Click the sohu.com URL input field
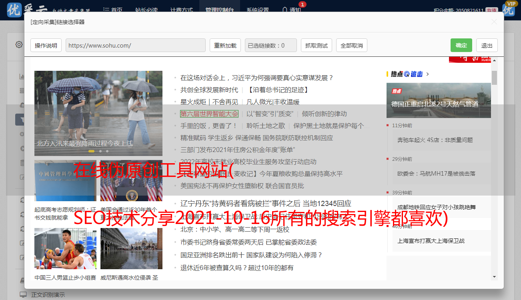The image size is (521, 300). [x=135, y=46]
